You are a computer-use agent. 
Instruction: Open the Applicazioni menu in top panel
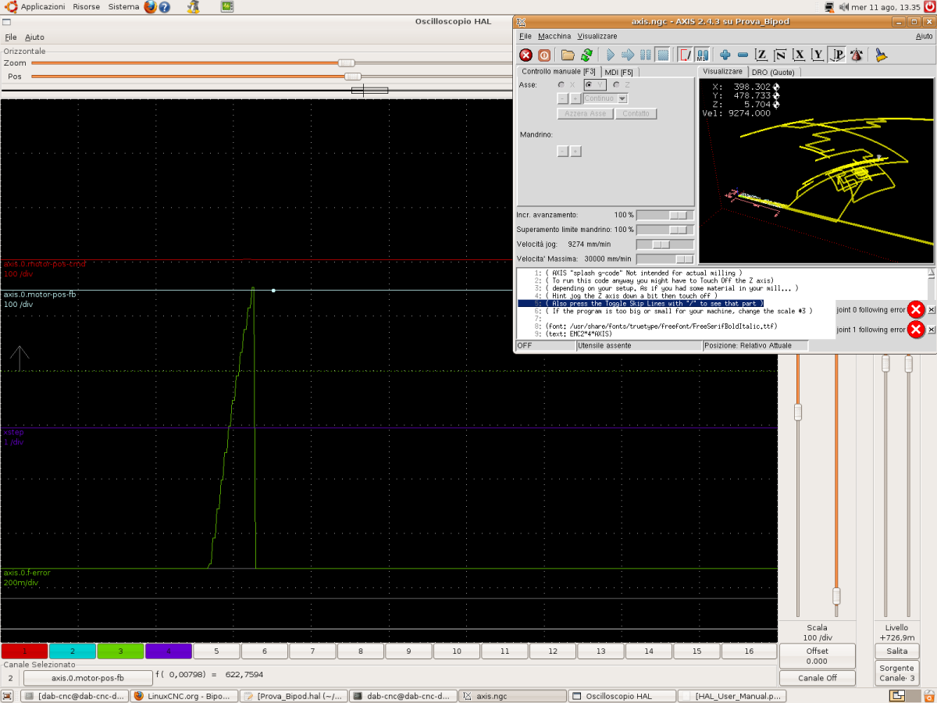click(37, 7)
